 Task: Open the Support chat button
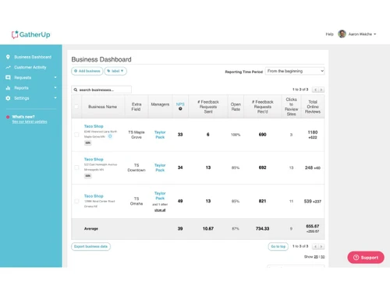[x=366, y=258]
